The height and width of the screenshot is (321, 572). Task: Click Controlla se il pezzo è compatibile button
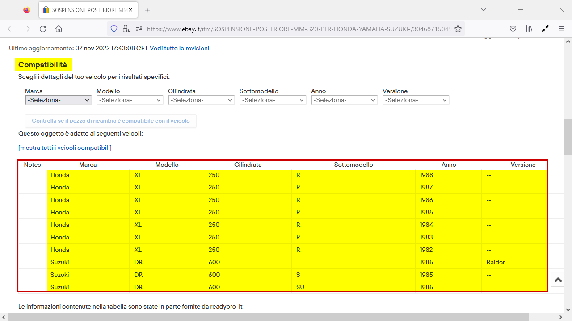pos(111,121)
